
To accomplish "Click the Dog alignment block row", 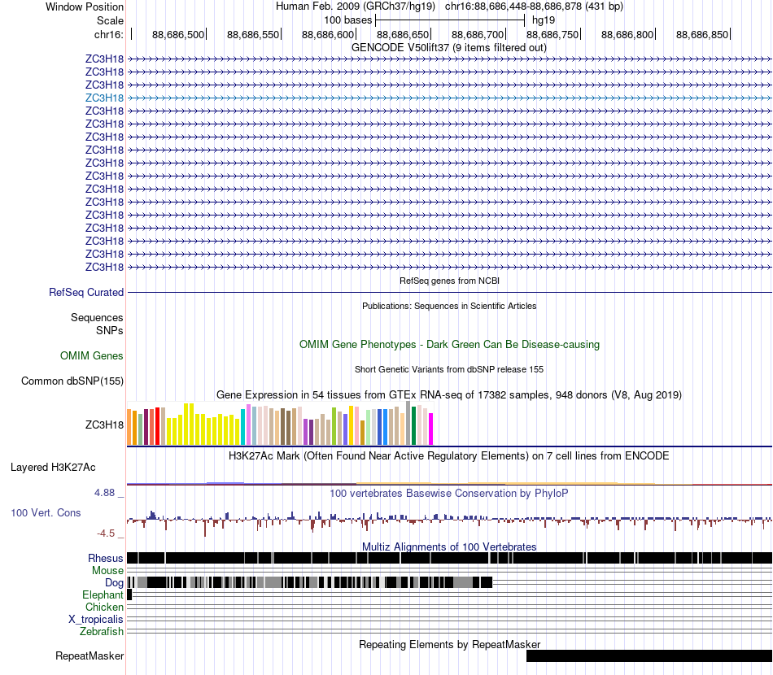I will click(309, 582).
